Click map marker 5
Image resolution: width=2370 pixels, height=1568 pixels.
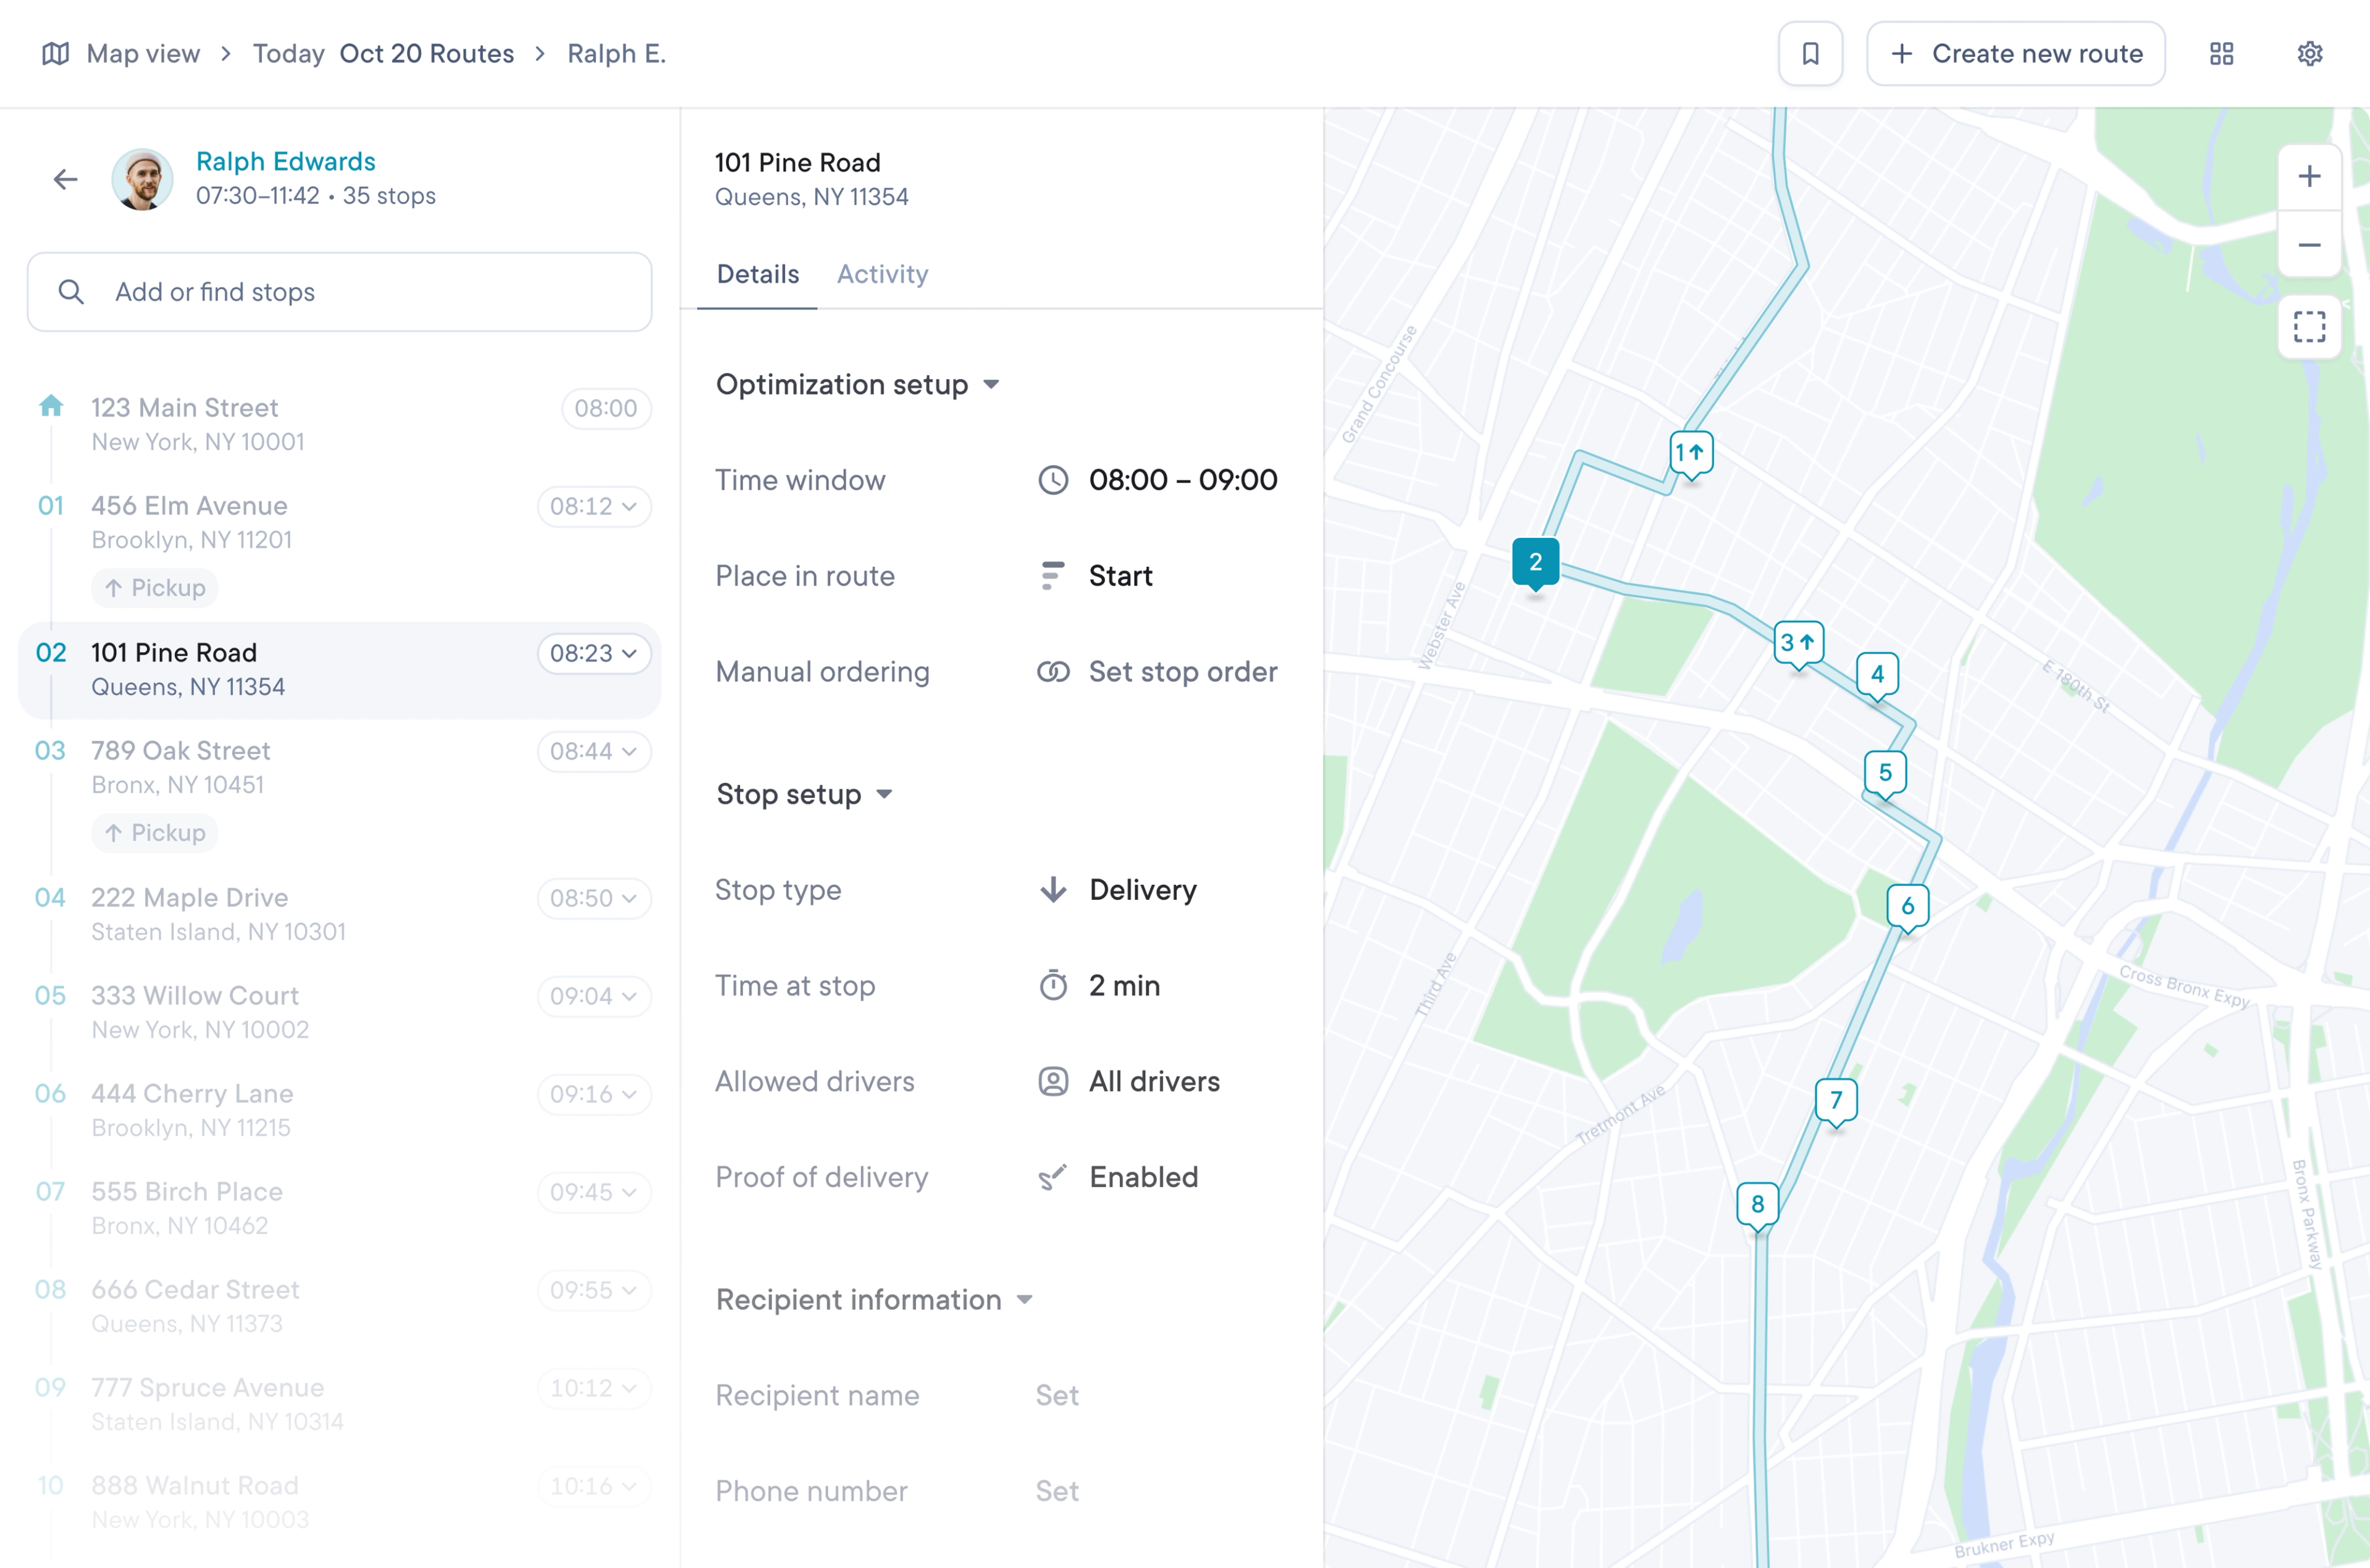1885,774
